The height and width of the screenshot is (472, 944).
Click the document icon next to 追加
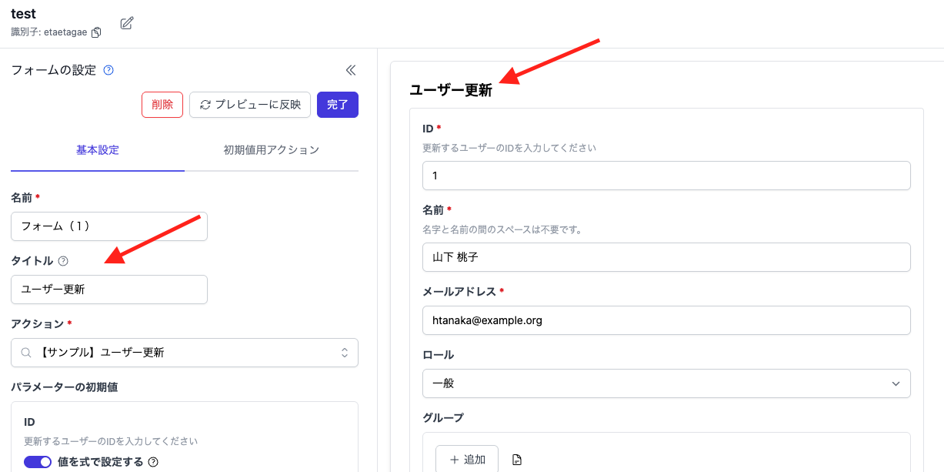tap(516, 459)
